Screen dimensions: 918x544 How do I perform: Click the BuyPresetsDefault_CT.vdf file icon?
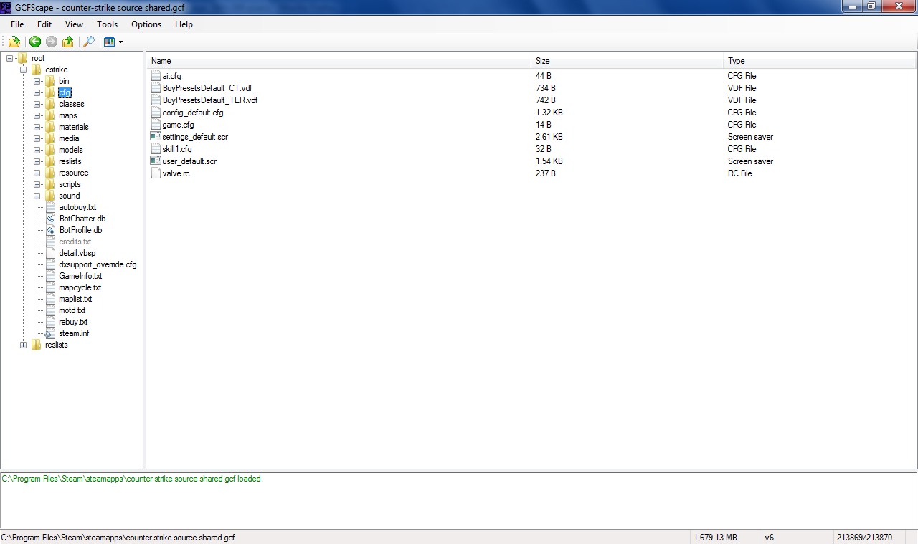coord(156,87)
